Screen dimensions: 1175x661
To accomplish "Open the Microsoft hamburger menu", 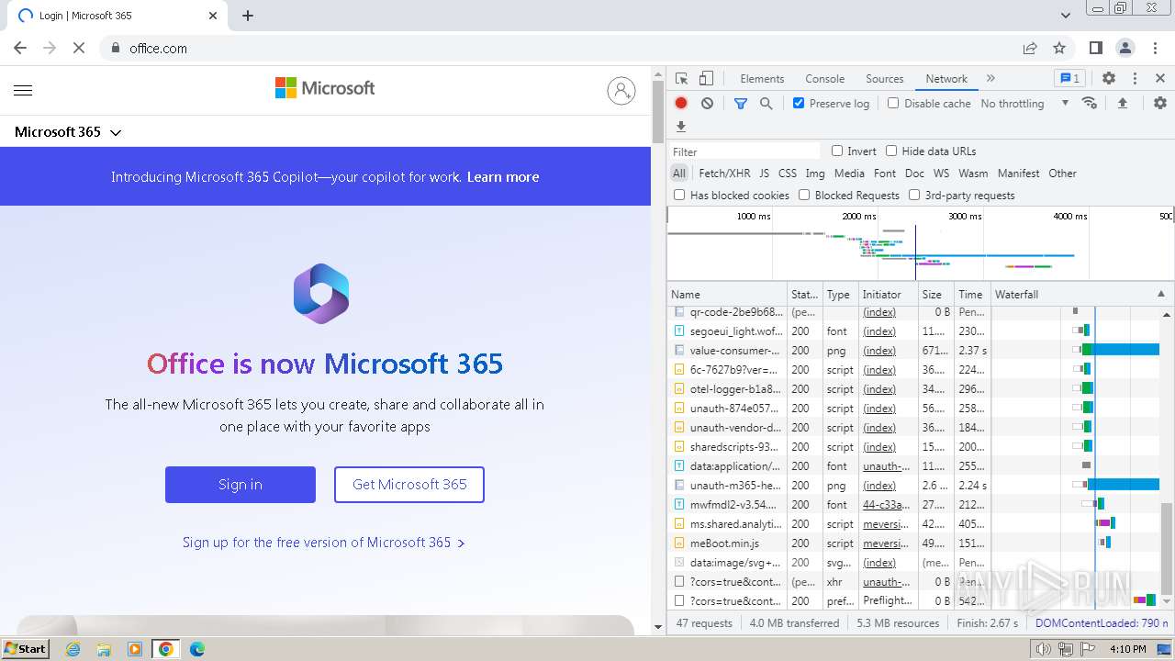I will coord(23,90).
